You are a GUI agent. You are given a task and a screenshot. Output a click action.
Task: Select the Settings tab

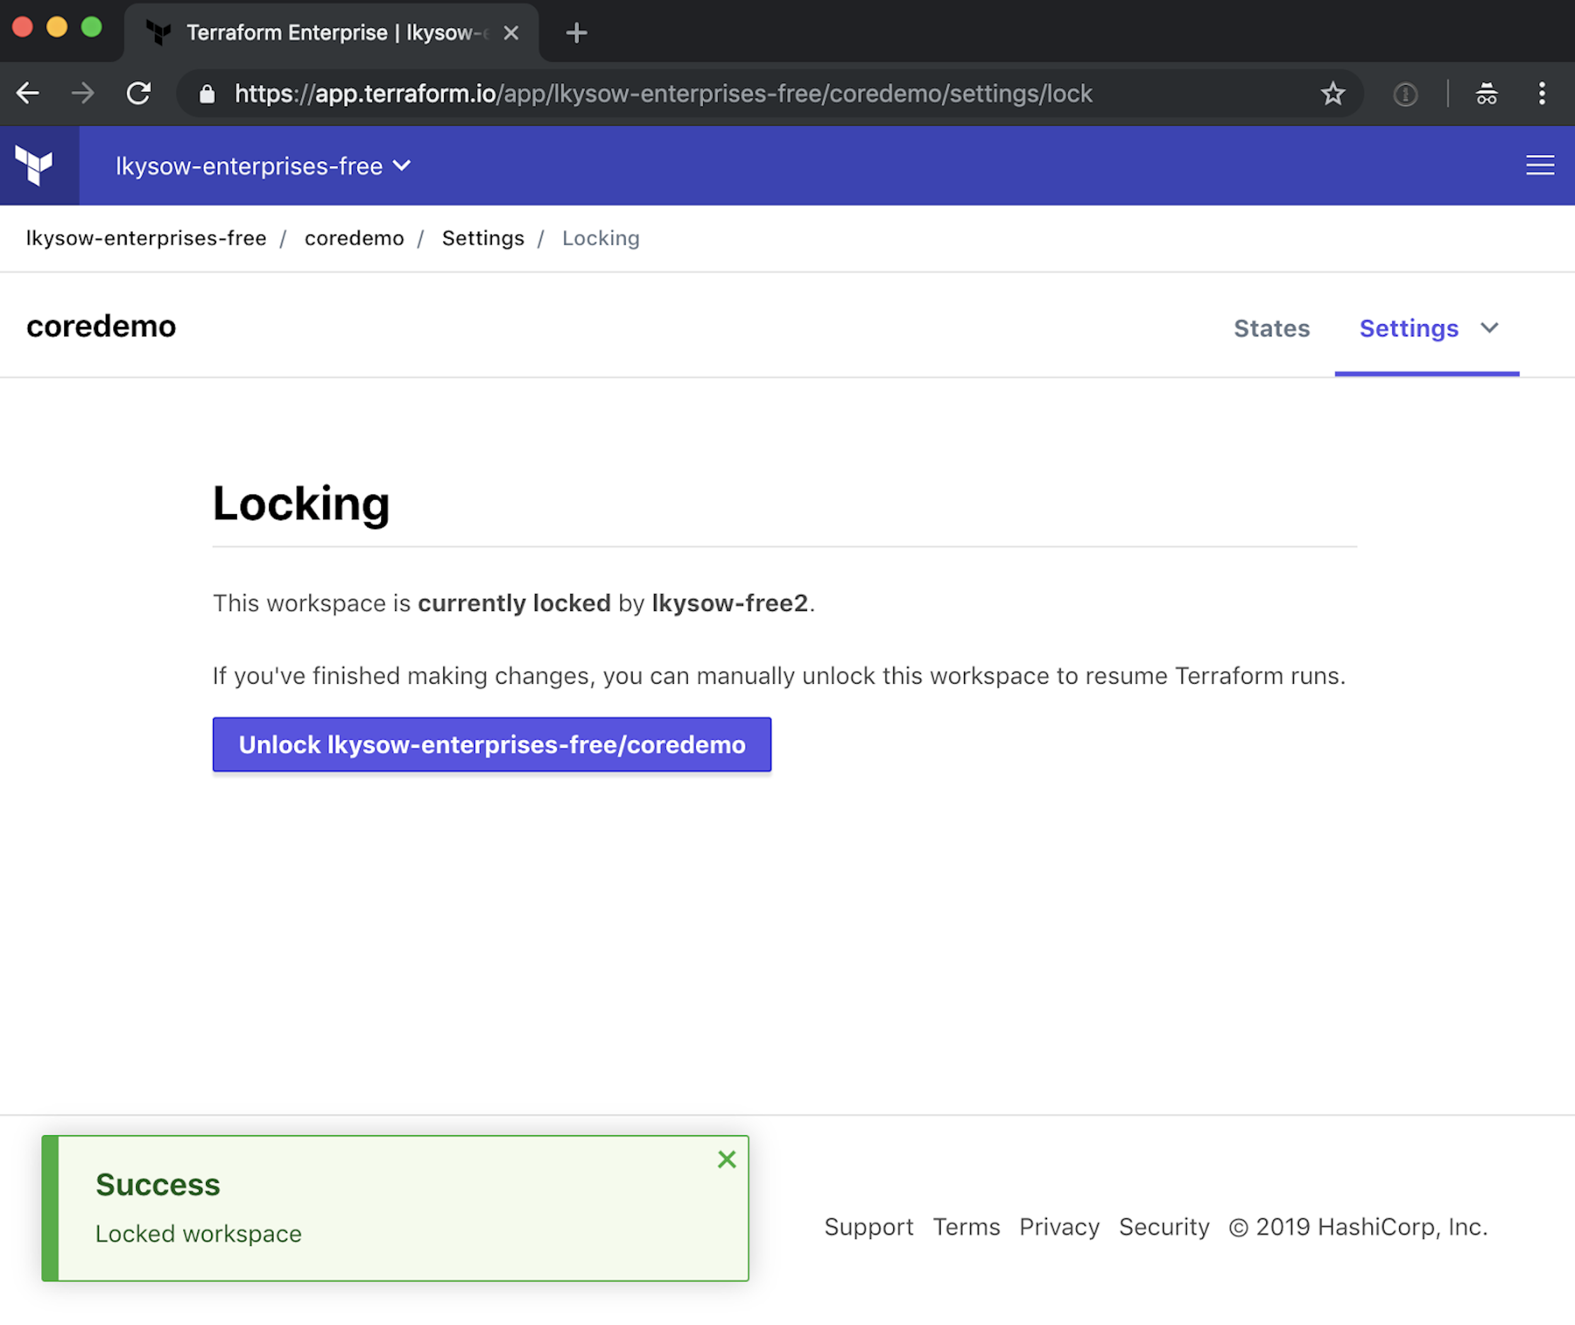pyautogui.click(x=1409, y=328)
